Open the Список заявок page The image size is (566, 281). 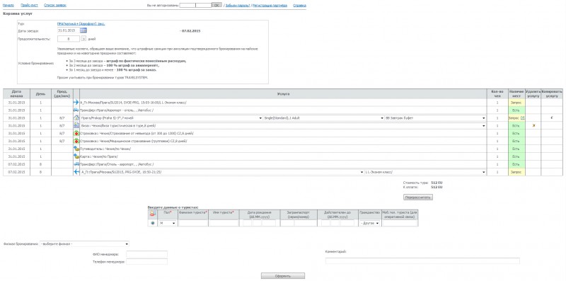pos(55,6)
